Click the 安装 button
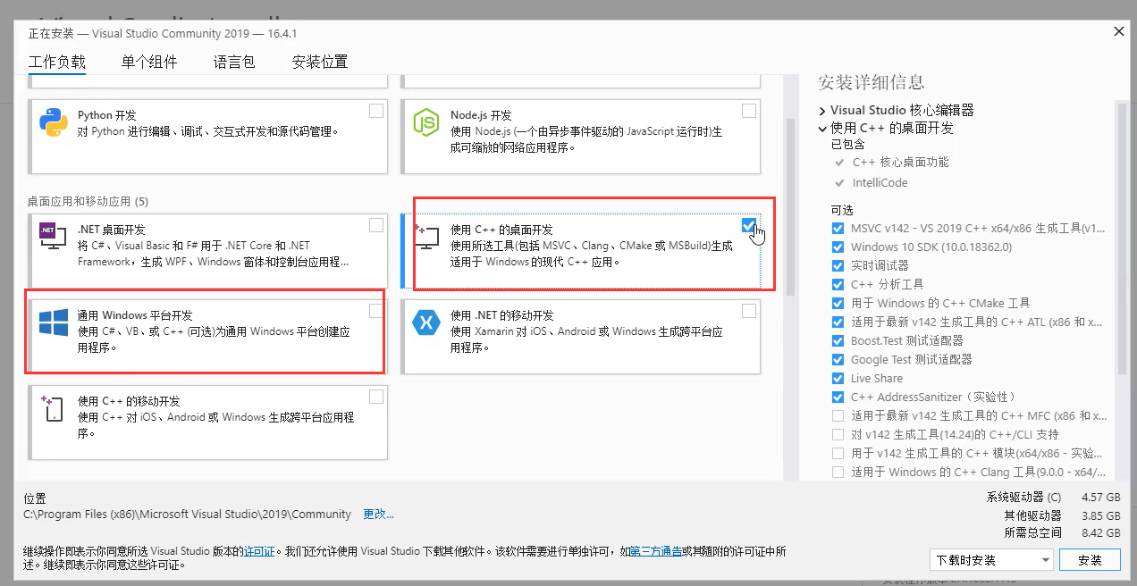Screen dimensions: 1137x586 pos(1090,560)
